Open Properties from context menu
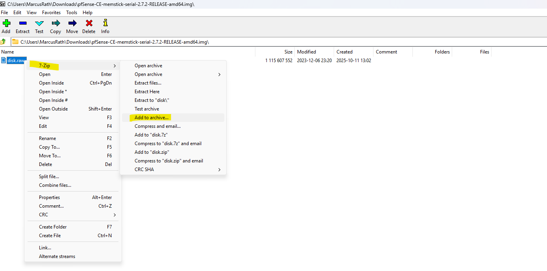This screenshot has height=271, width=547. (x=73, y=197)
